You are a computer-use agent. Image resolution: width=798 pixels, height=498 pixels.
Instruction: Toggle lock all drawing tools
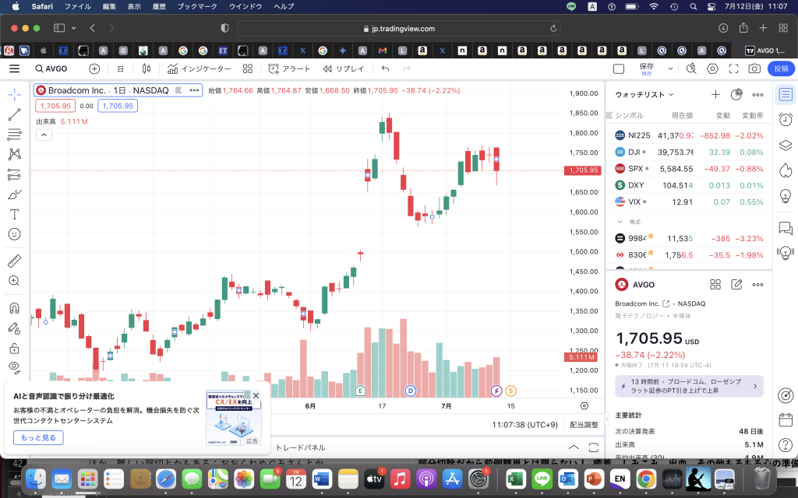click(14, 348)
